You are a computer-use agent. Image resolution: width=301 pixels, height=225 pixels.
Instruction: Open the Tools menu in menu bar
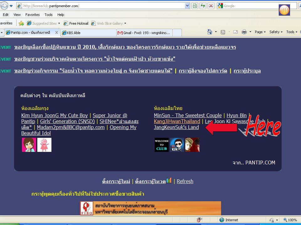tap(48, 15)
